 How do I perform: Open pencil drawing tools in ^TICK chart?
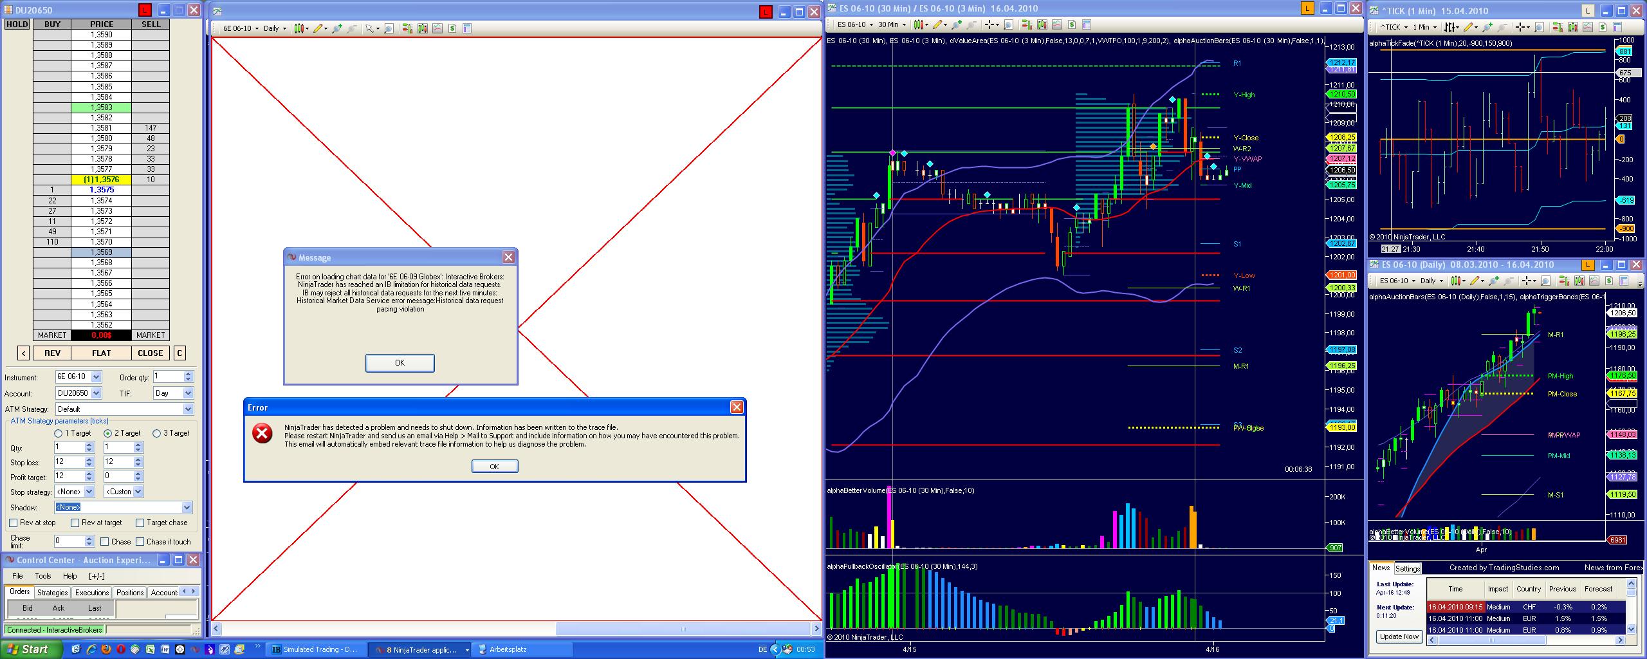click(1470, 27)
